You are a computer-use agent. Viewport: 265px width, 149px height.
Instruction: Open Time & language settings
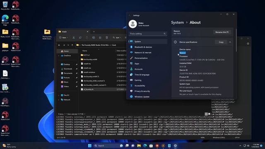148,74
